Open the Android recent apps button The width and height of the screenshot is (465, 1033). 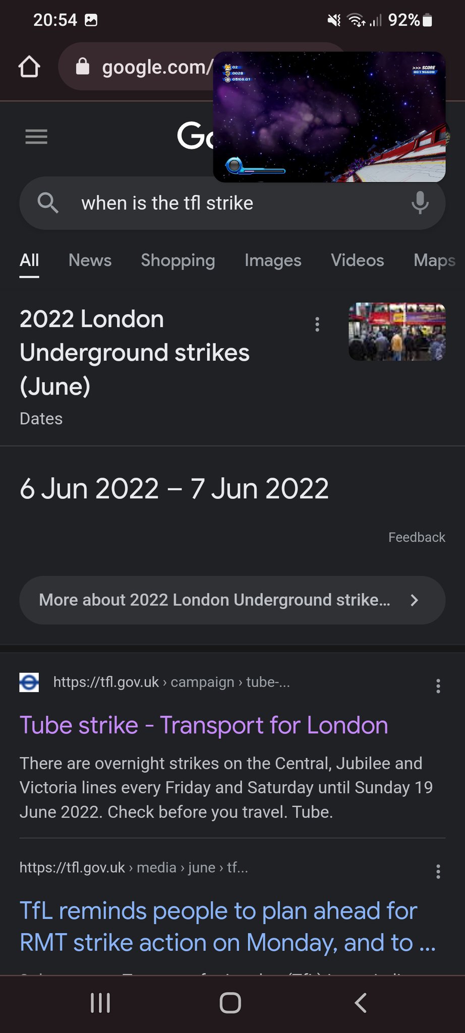click(100, 1003)
